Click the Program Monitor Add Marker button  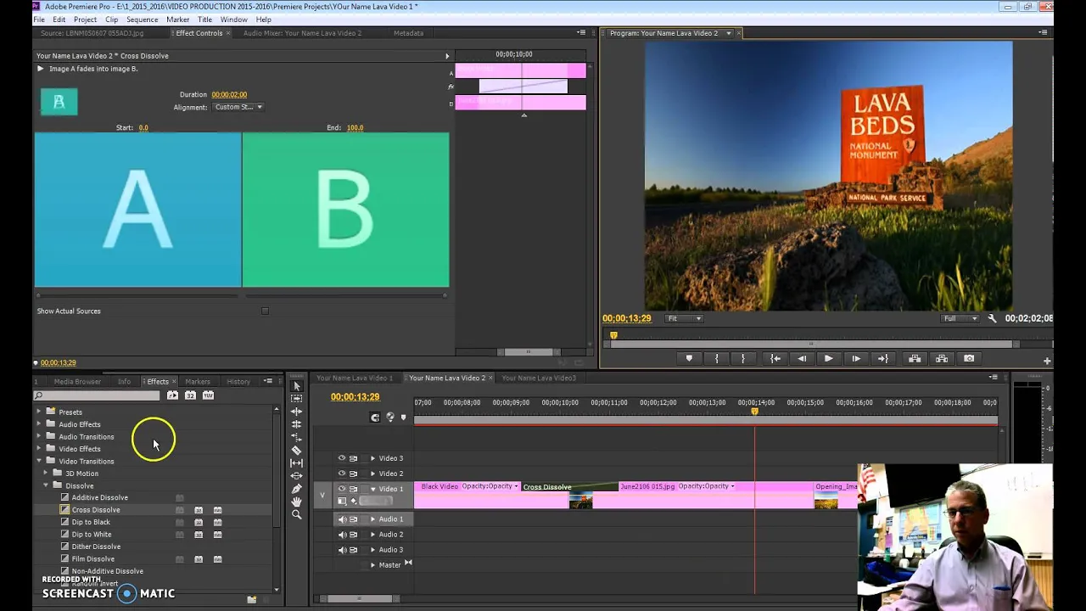[689, 359]
